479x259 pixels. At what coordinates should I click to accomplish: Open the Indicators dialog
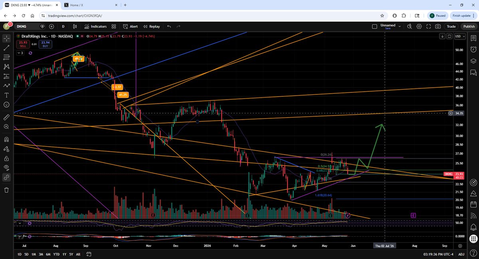95,26
